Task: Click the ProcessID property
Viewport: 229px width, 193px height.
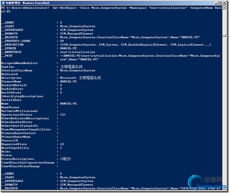Action: pyautogui.click(x=10, y=140)
